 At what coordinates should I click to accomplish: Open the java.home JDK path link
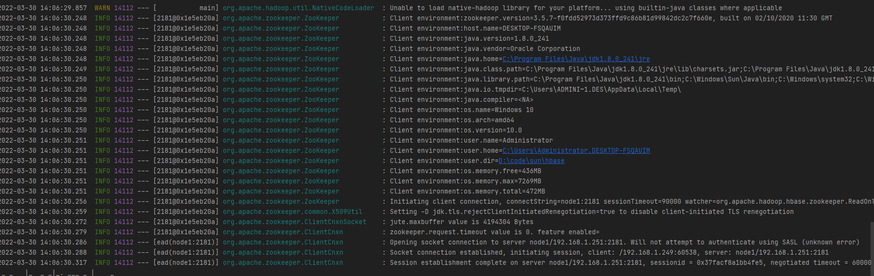click(x=576, y=59)
